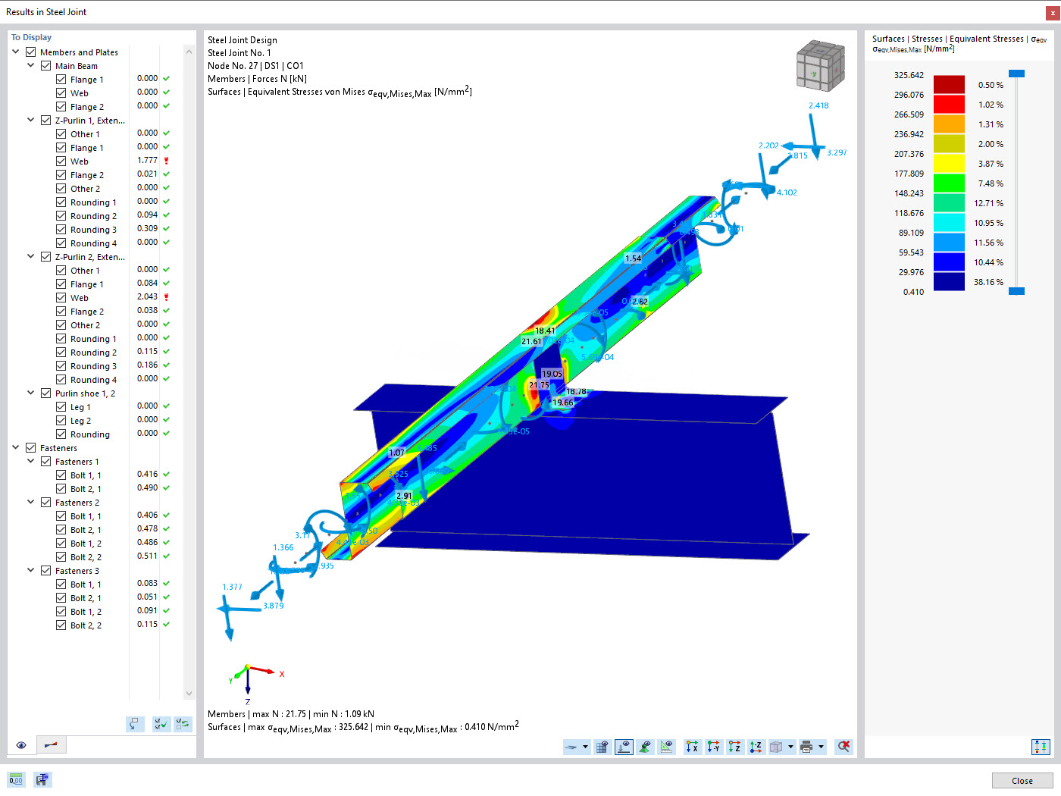Click the Close button
Image resolution: width=1061 pixels, height=796 pixels.
coord(1022,781)
